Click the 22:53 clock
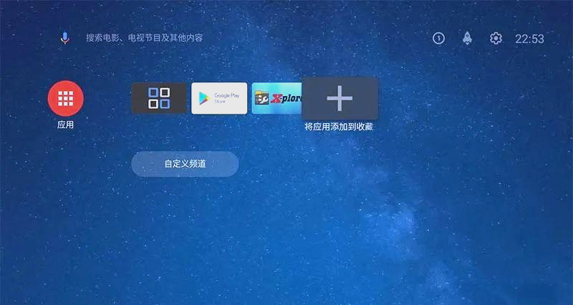 [x=529, y=39]
